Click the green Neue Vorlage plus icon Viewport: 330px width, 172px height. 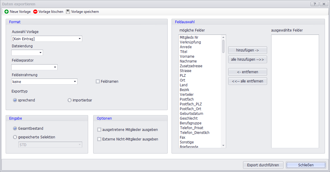click(7, 12)
